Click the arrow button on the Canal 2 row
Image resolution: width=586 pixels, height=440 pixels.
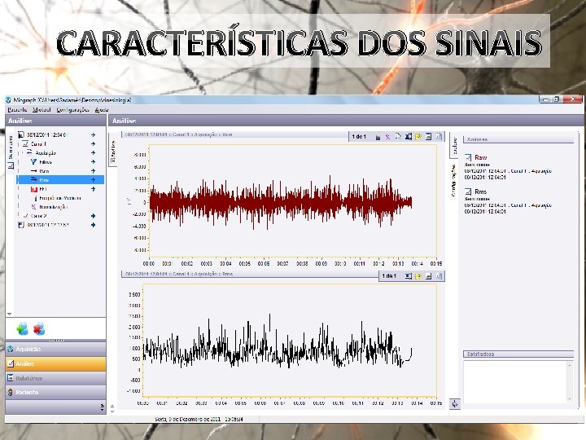pos(93,216)
